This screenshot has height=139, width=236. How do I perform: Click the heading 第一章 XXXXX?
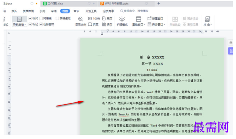coord(152,57)
